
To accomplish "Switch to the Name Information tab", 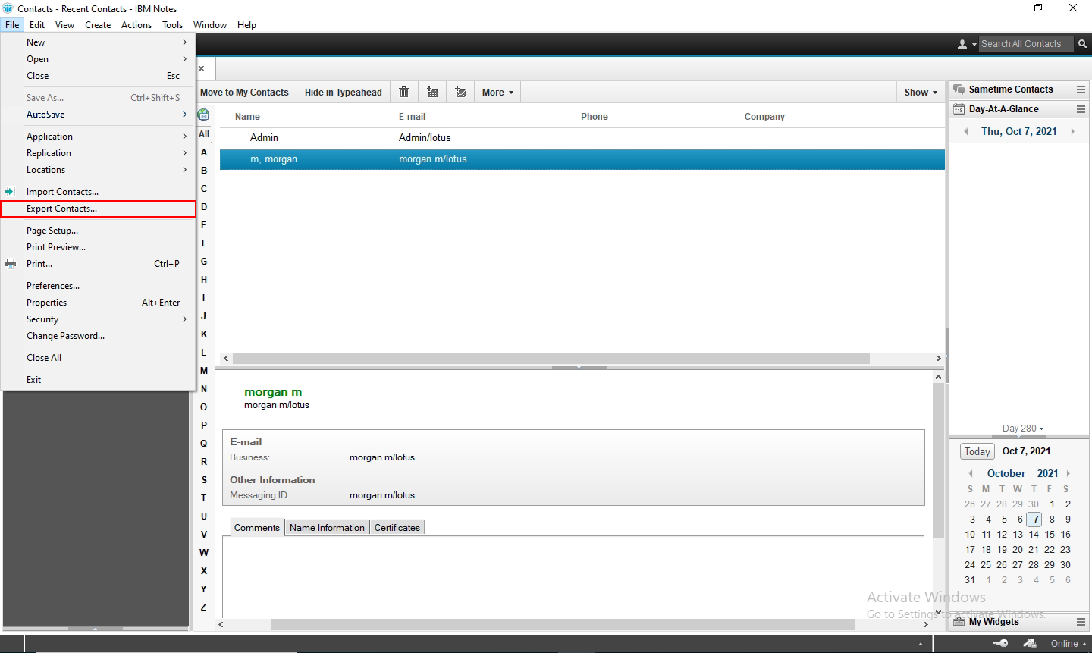I will click(x=327, y=528).
